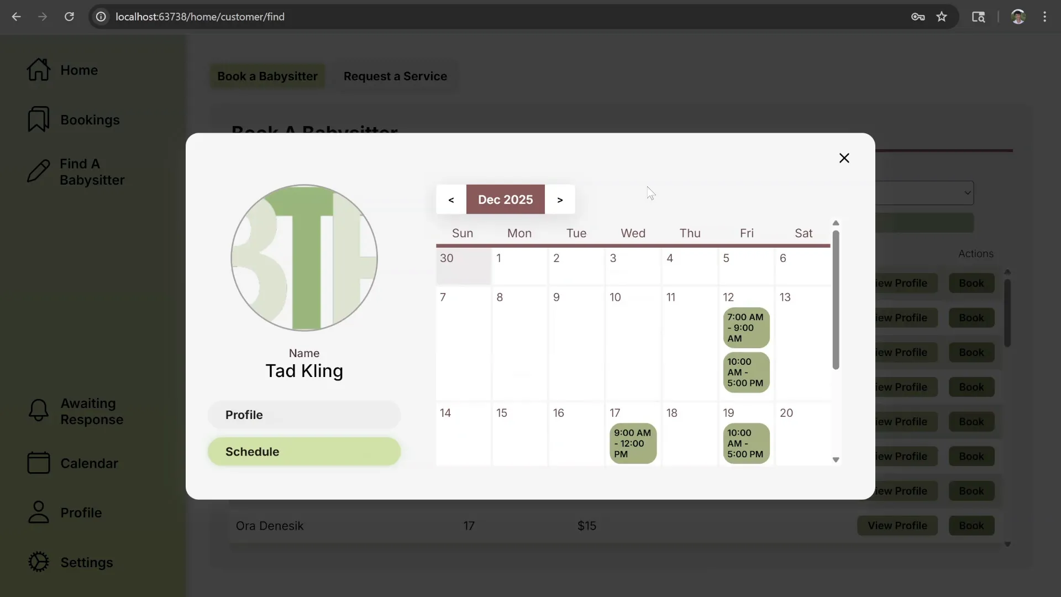
Task: Bookmark this page with star icon
Action: click(x=942, y=17)
